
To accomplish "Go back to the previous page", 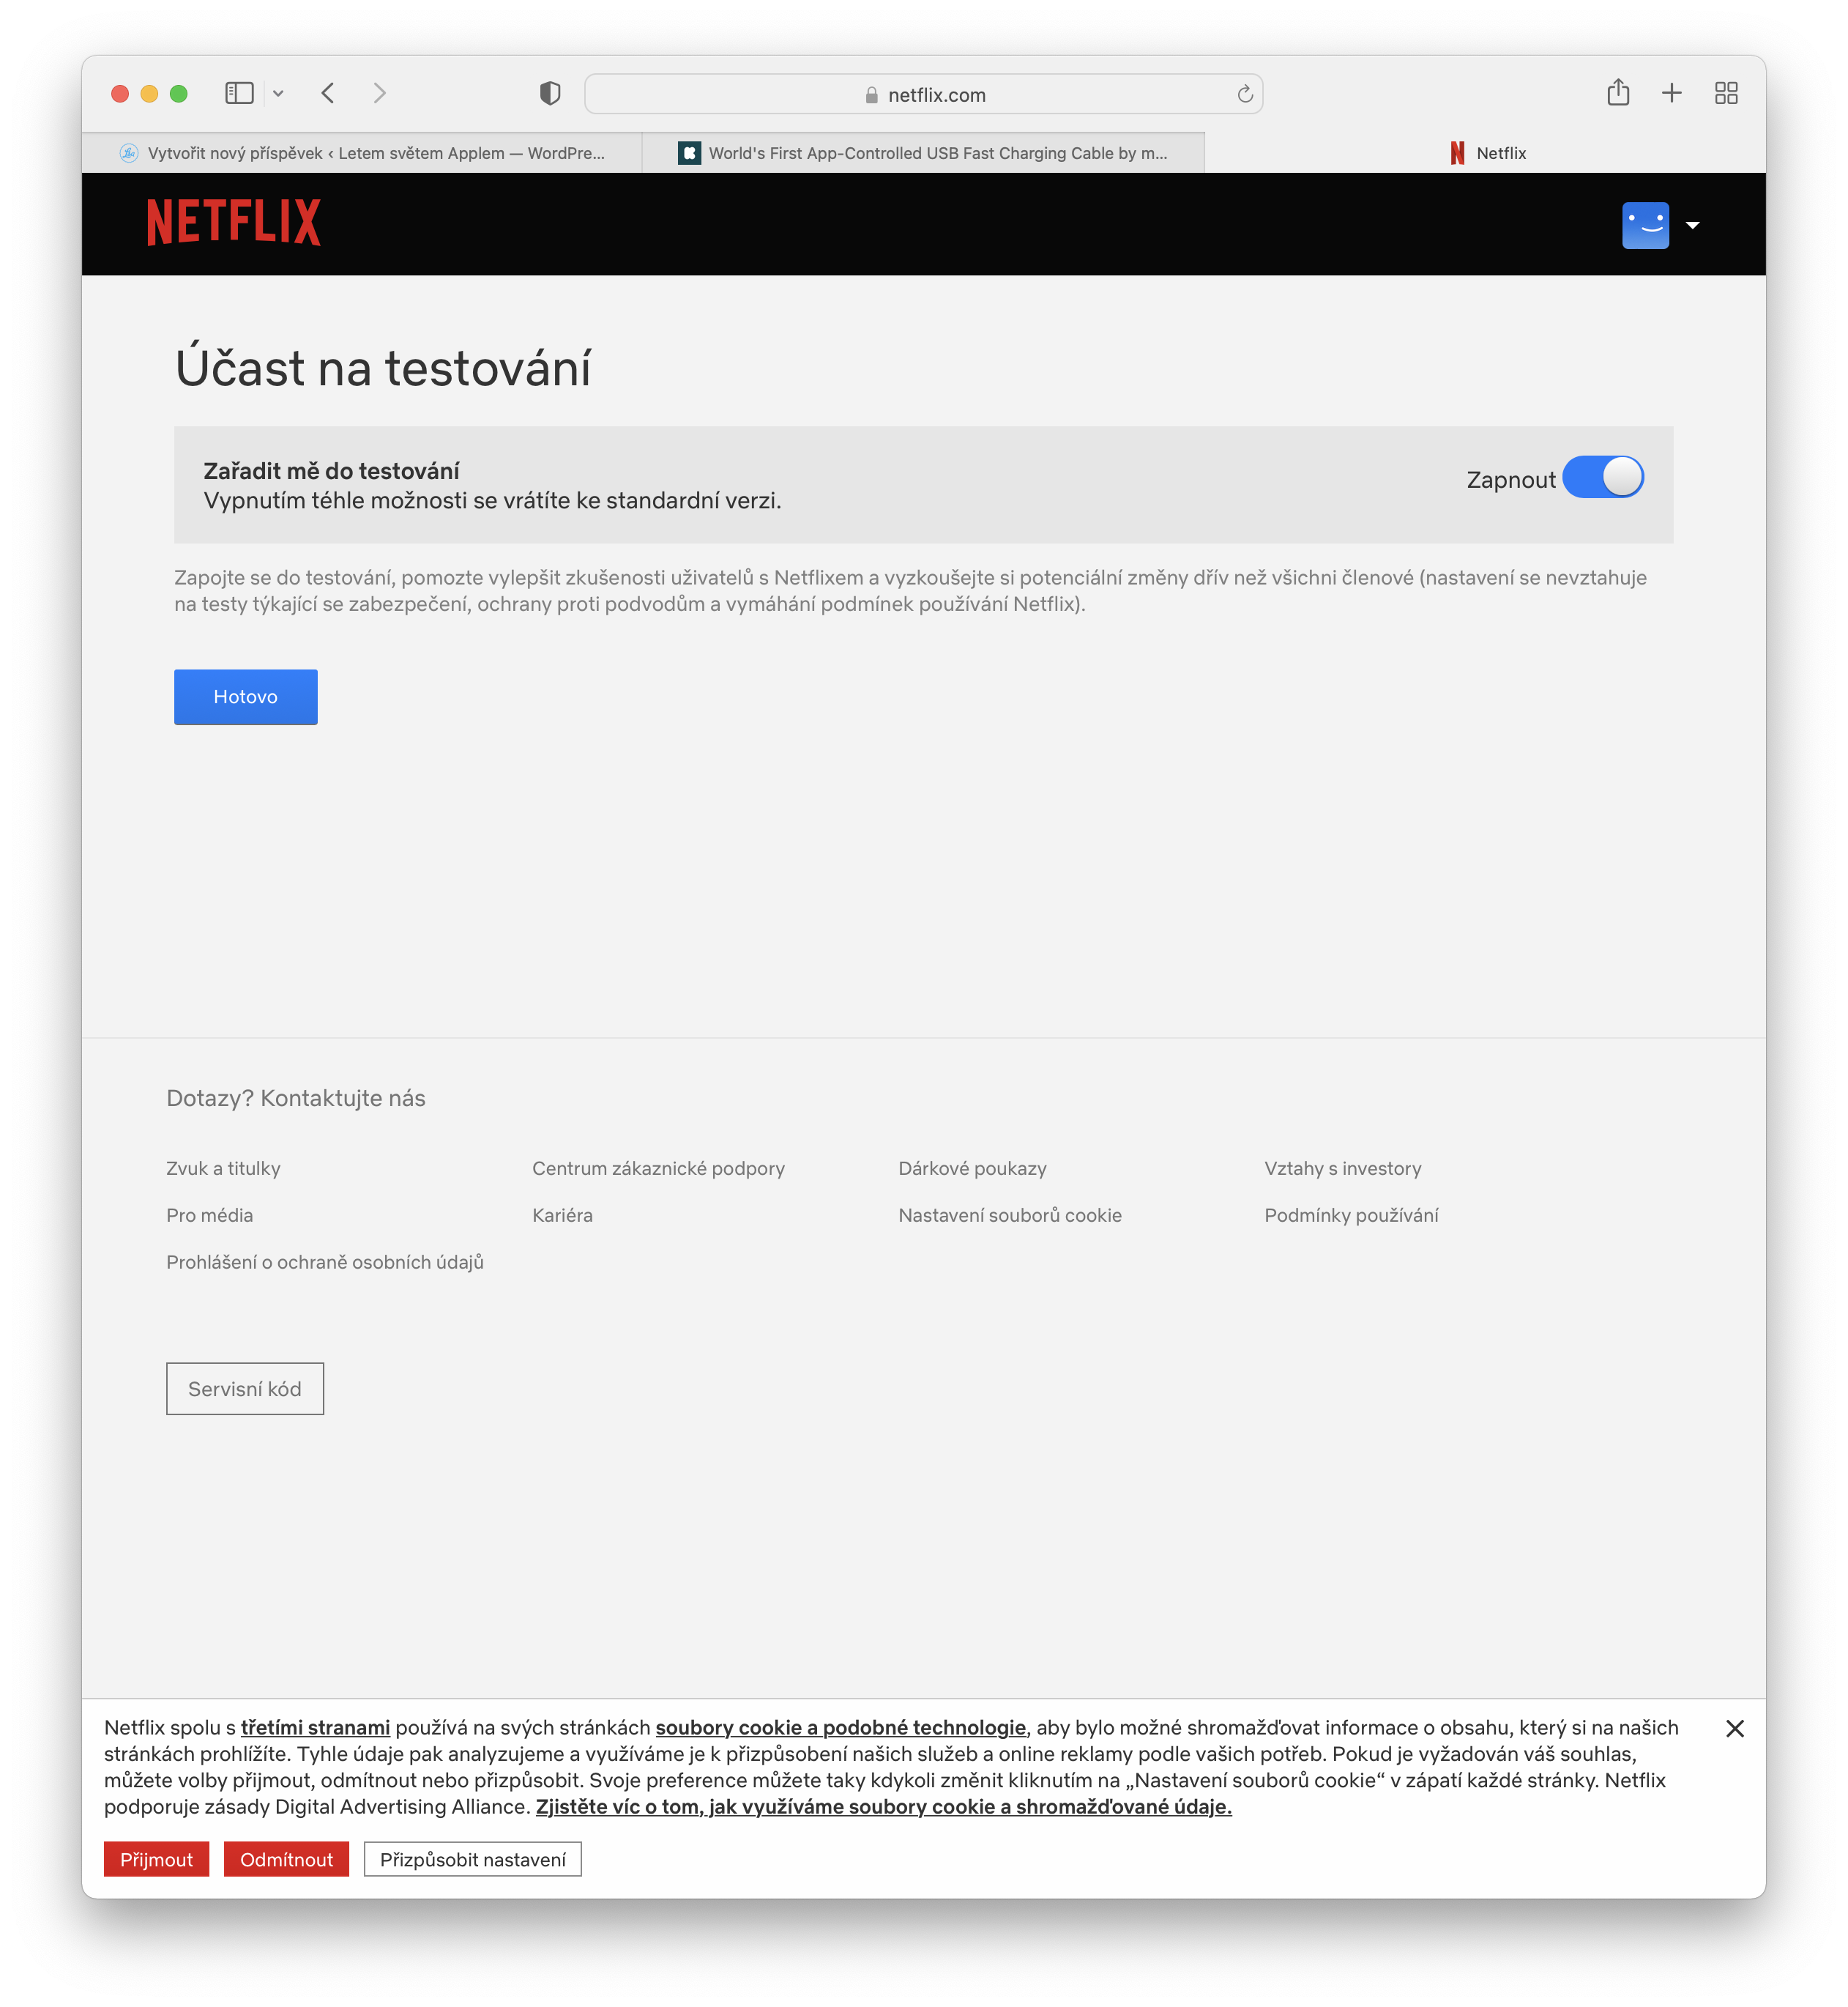I will point(328,93).
